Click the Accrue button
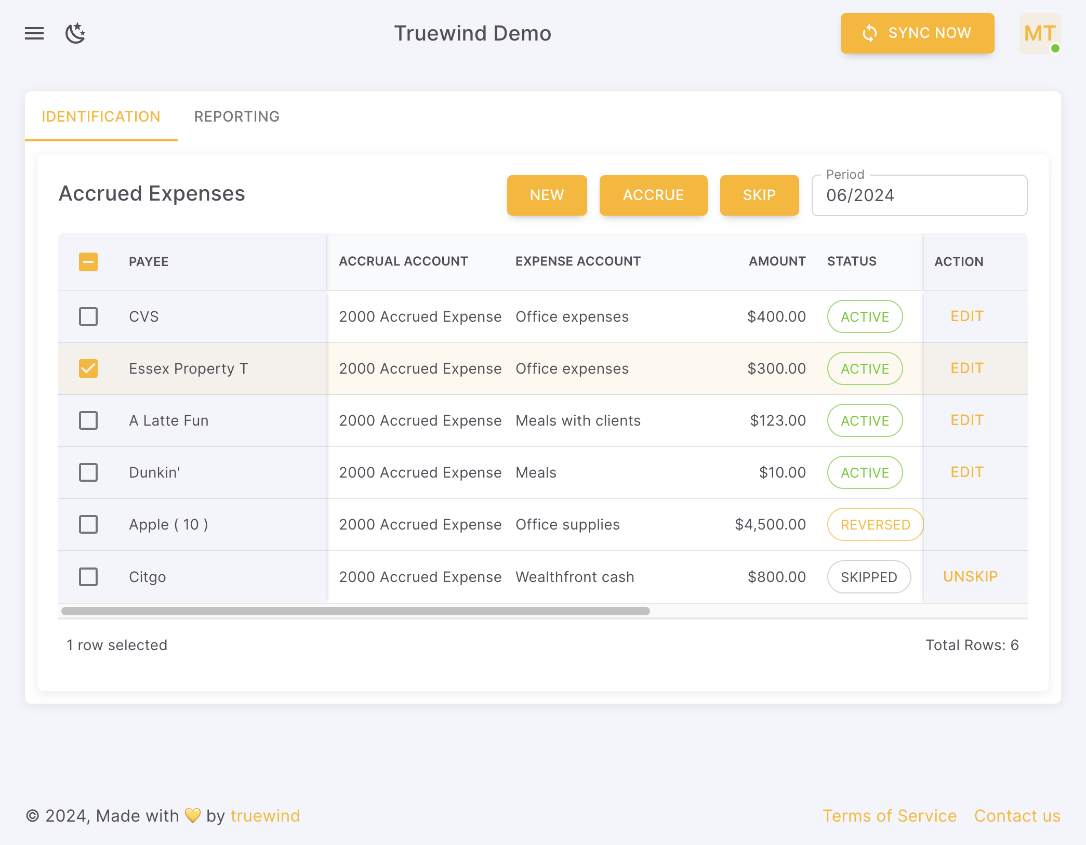Image resolution: width=1086 pixels, height=845 pixels. (653, 195)
